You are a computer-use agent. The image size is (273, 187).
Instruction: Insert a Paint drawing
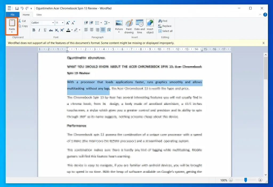[129, 26]
